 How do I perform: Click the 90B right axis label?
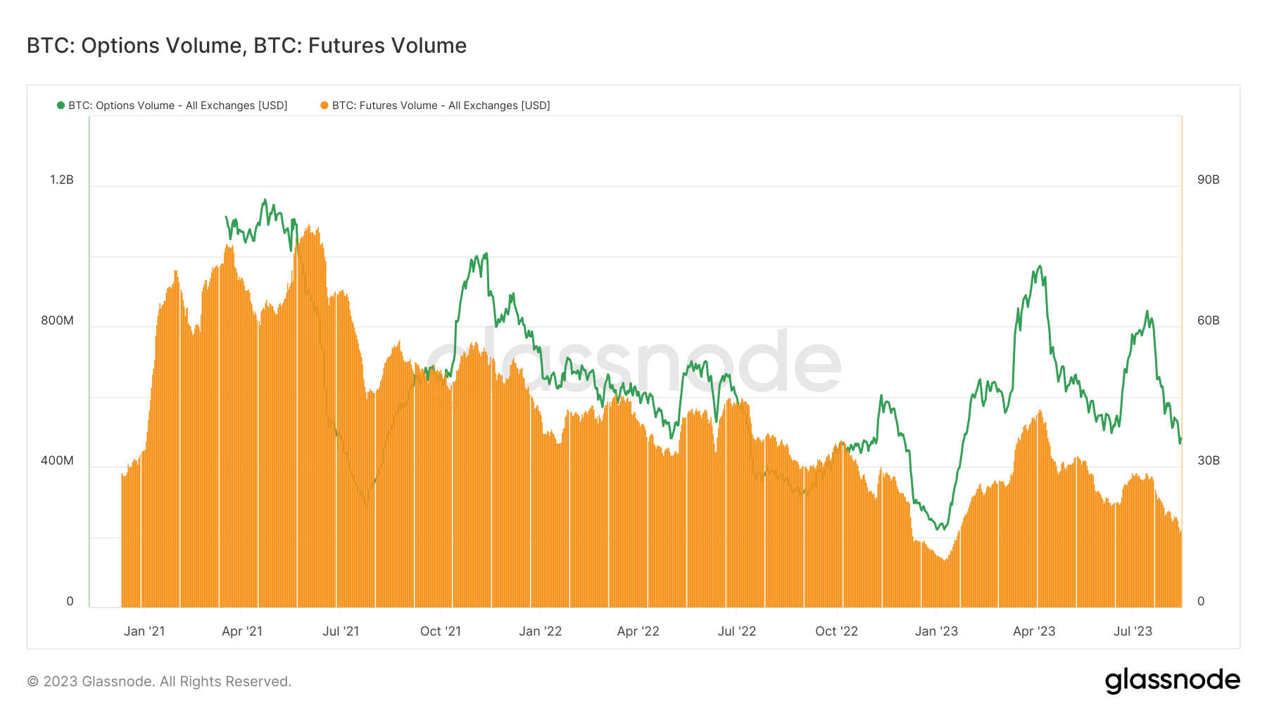tap(1208, 180)
